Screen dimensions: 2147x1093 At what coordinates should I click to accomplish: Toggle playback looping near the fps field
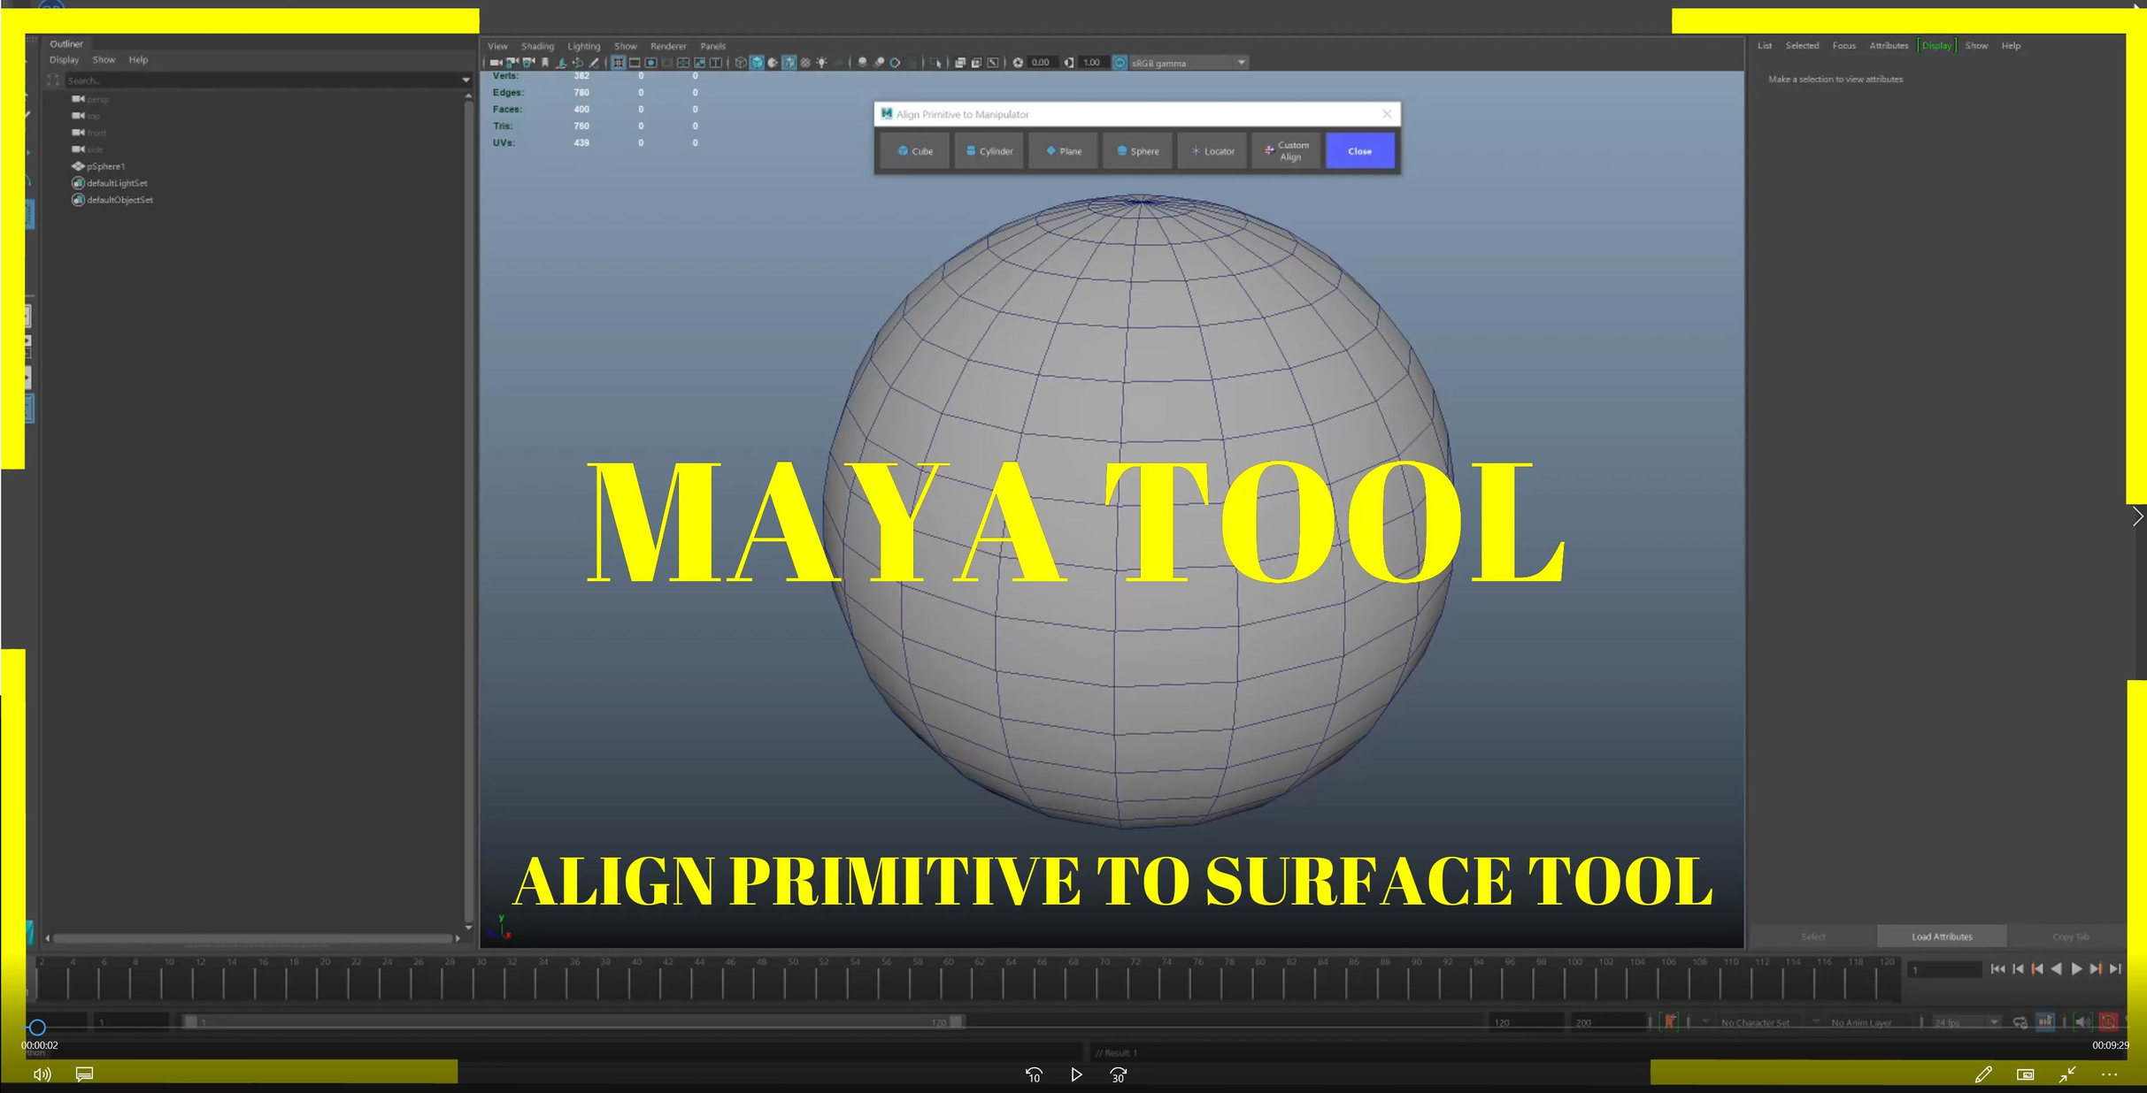point(2020,1022)
